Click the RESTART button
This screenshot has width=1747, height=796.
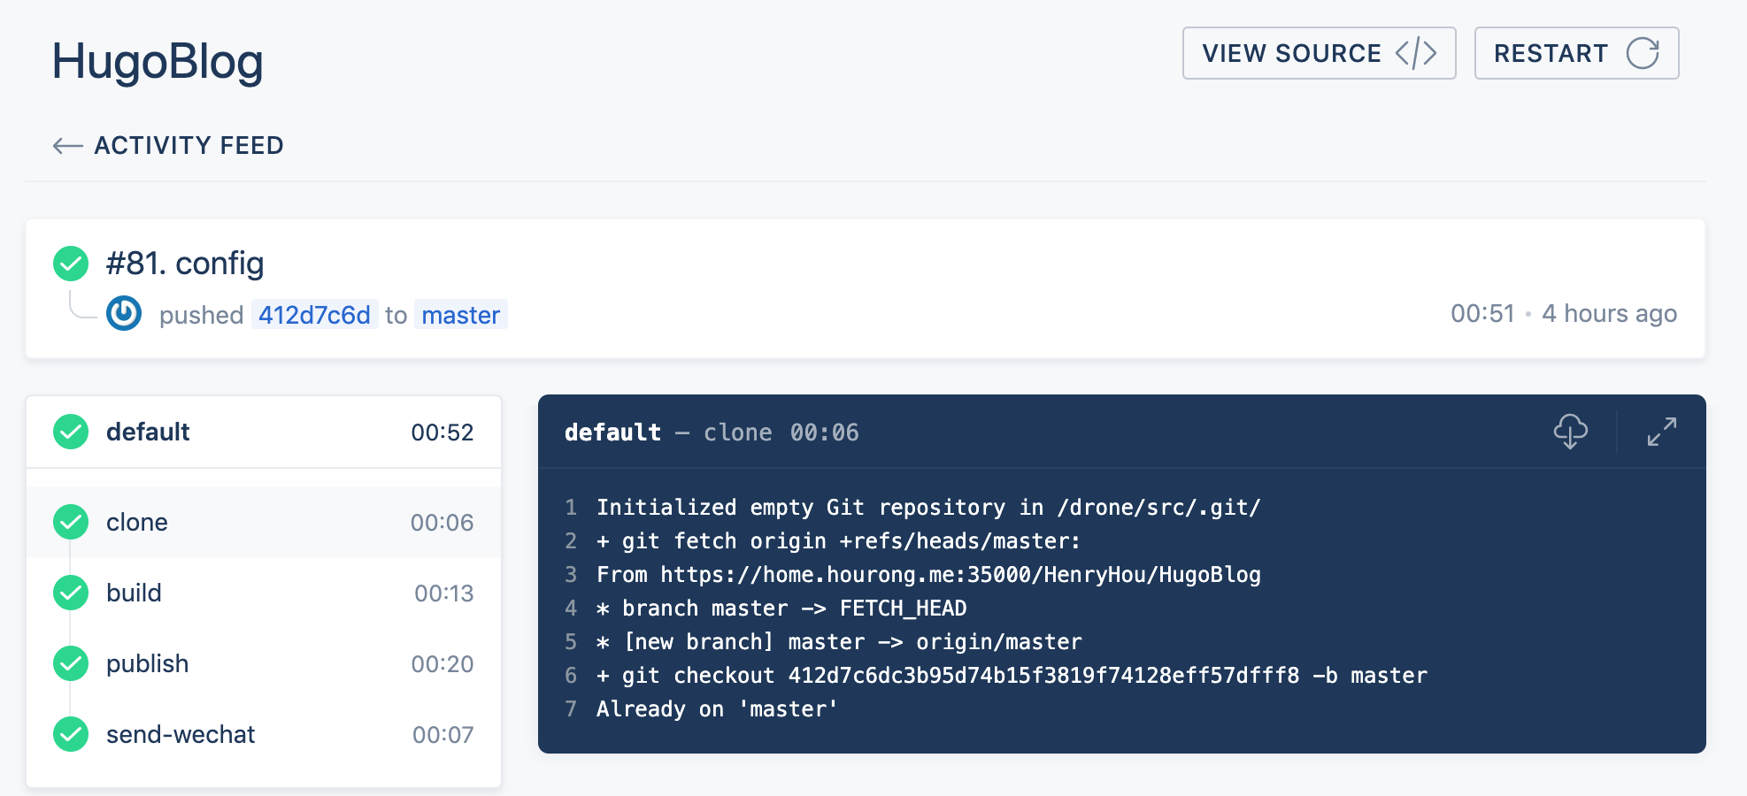tap(1576, 53)
